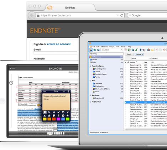Open online search magnifier toolbar icon
The image size is (167, 150).
133,50
